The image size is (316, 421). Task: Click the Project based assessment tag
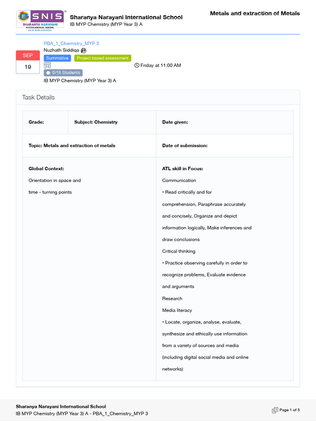point(103,58)
